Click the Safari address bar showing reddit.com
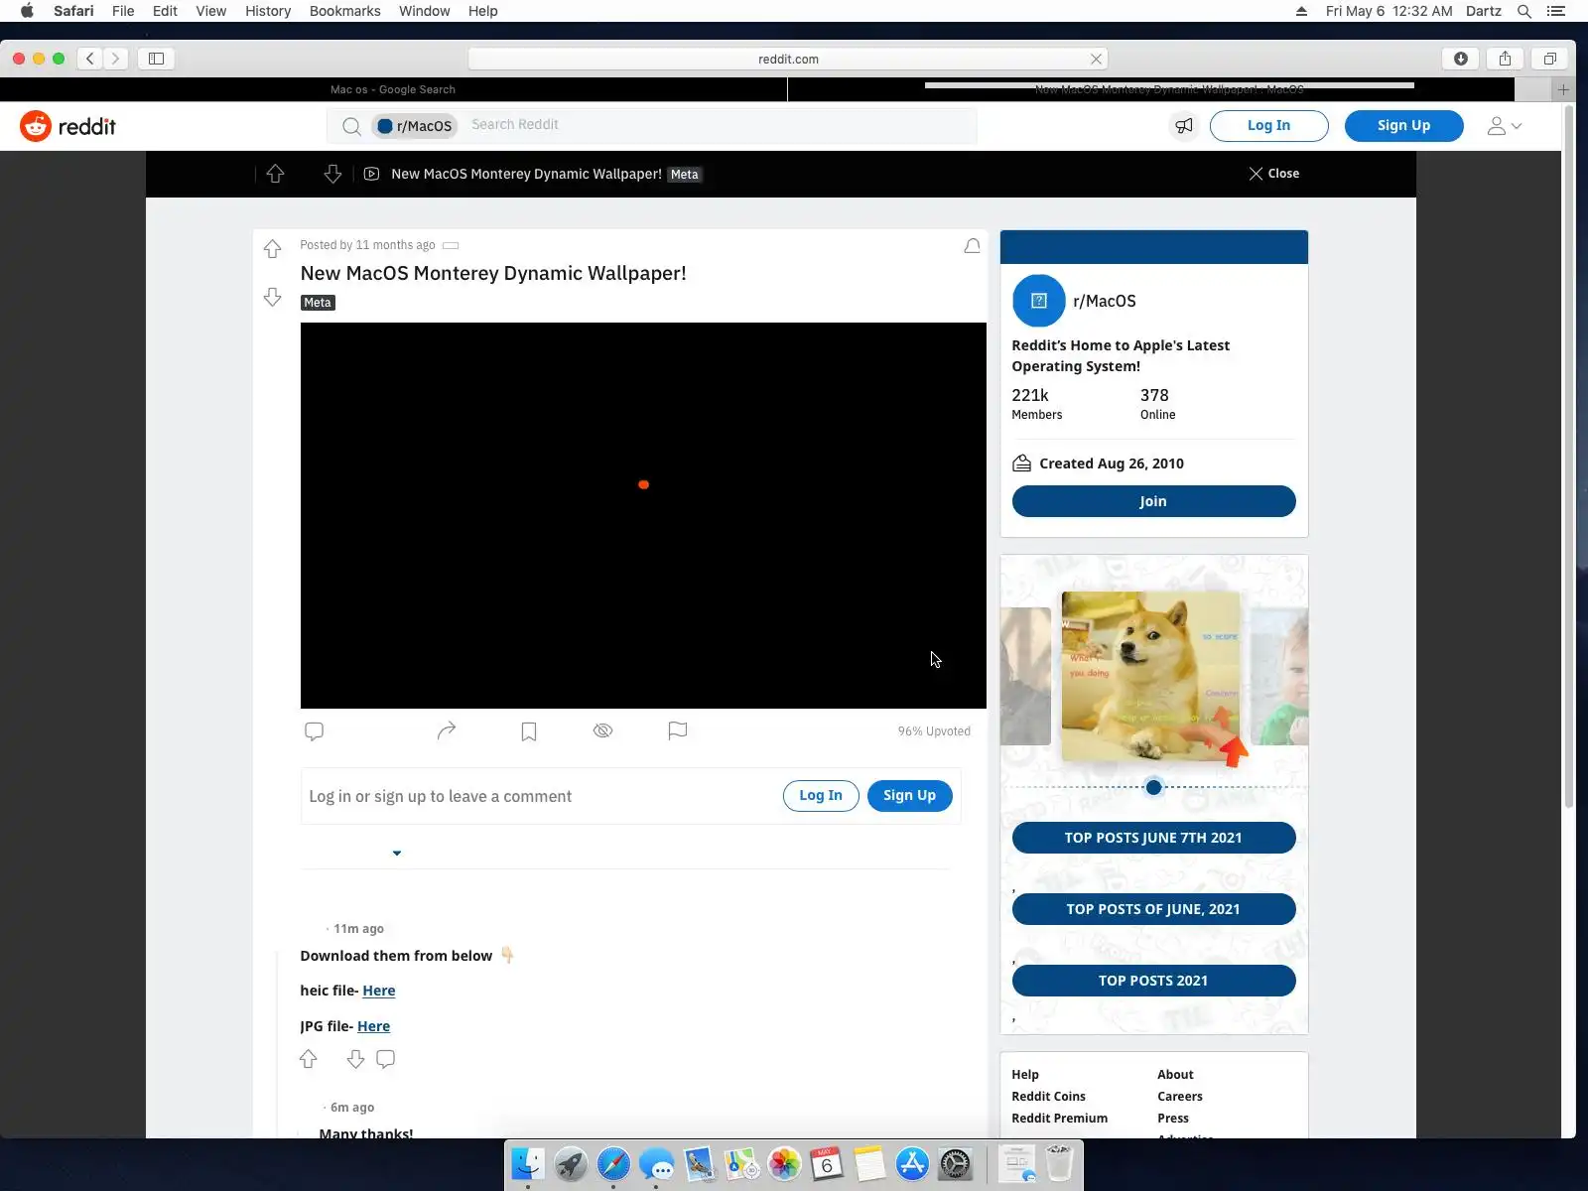This screenshot has width=1588, height=1191. pos(788,59)
